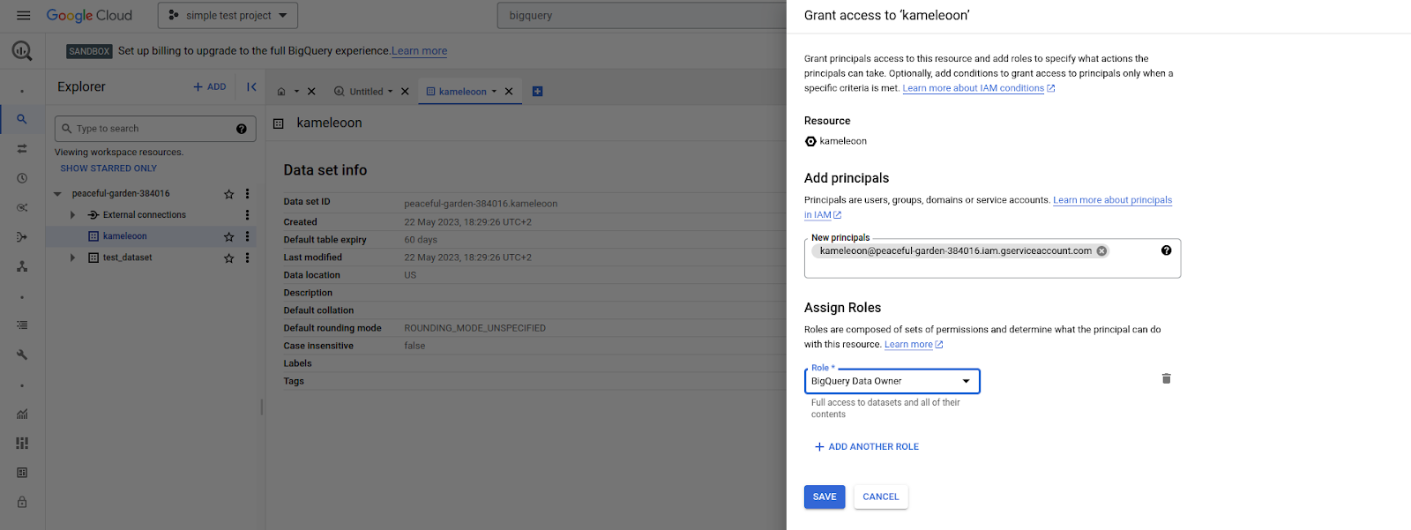Expand External connections node
Viewport: 1411px width, 530px height.
click(x=72, y=215)
